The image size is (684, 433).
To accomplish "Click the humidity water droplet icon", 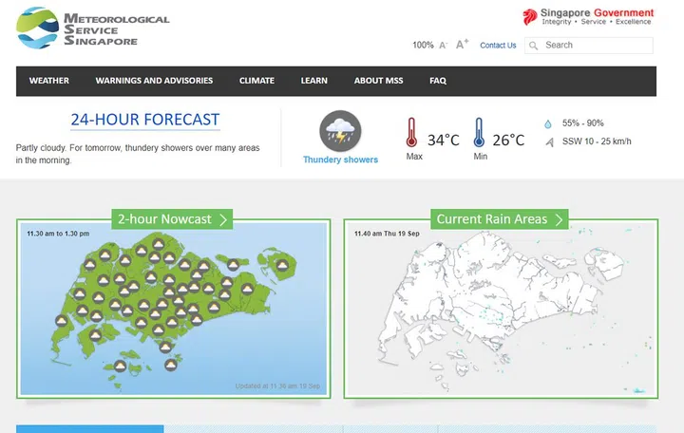I will (x=548, y=123).
